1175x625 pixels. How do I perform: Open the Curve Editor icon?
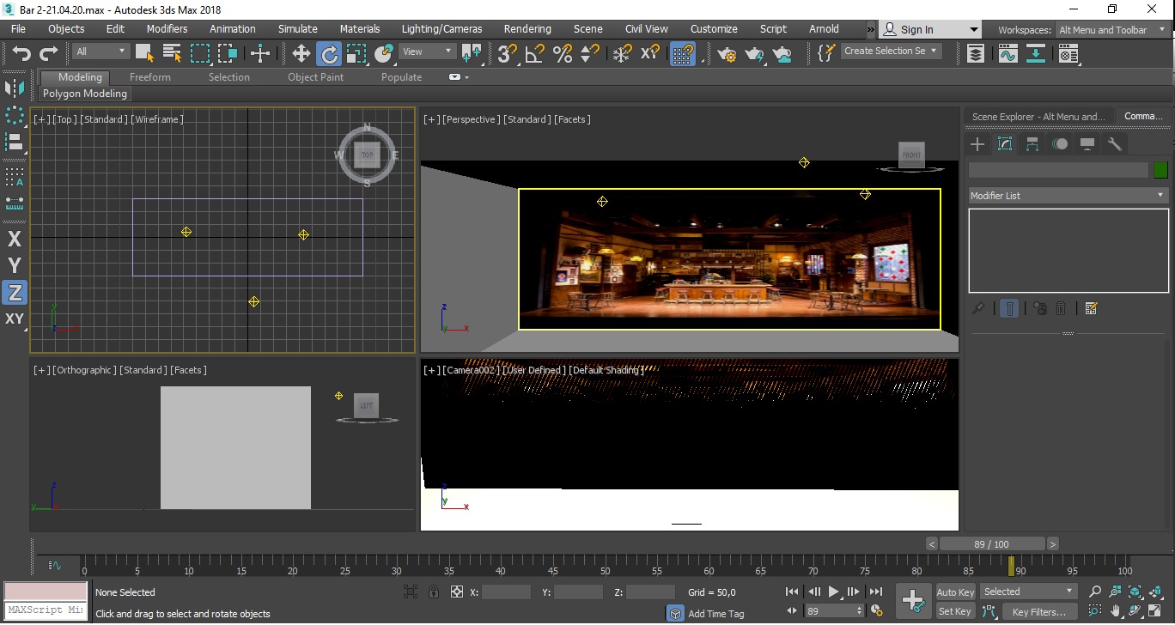pos(1008,54)
